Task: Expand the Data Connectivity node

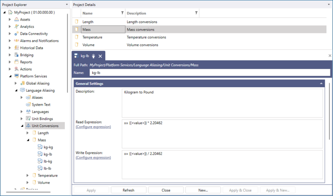Action: (10, 34)
